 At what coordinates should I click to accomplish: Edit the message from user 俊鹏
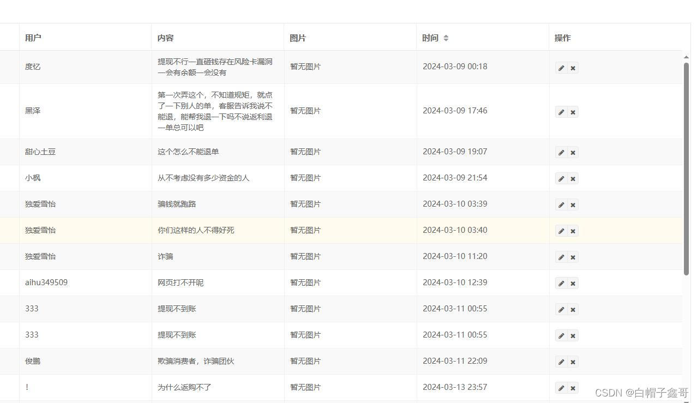click(561, 362)
